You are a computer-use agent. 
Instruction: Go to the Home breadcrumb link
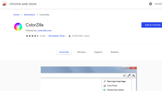pyautogui.click(x=16, y=15)
